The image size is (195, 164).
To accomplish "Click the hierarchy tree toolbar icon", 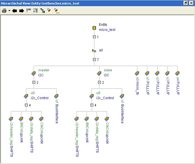I will (43, 11).
